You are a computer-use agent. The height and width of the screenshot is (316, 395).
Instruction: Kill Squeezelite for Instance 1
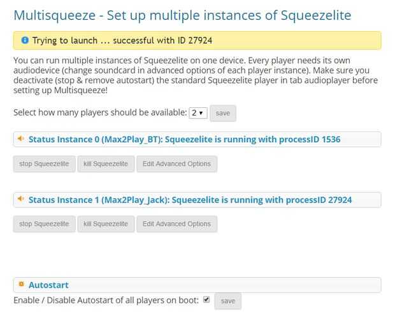click(106, 224)
